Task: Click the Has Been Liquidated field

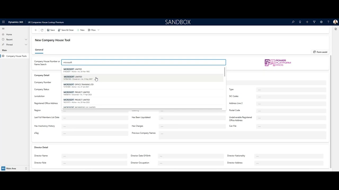Action: [192, 118]
